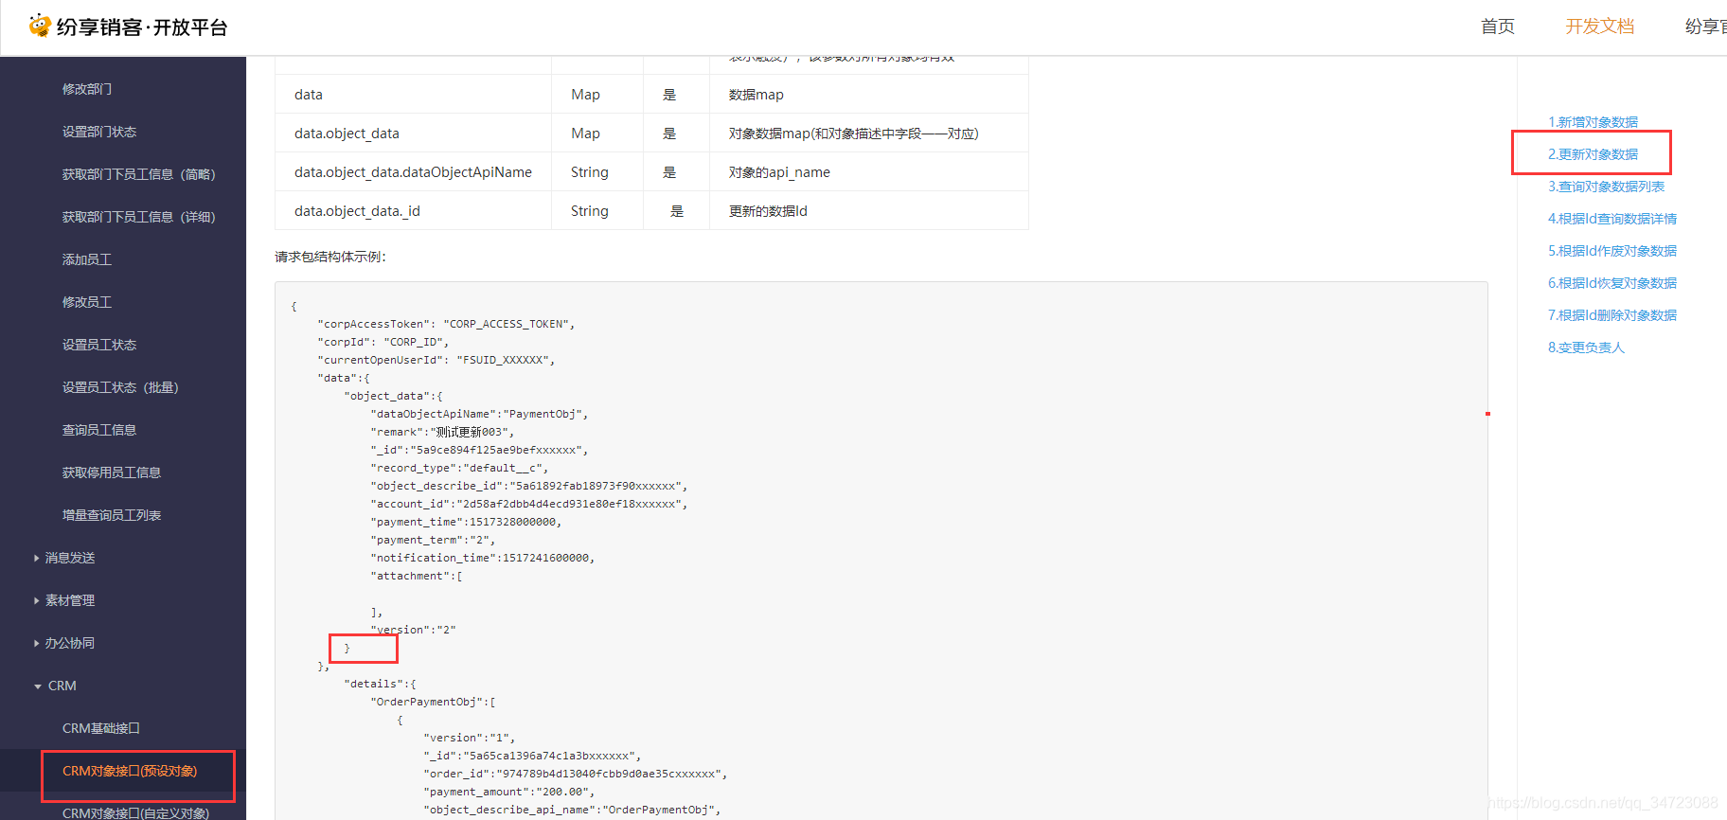This screenshot has width=1727, height=820.
Task: Click the "payment_time":1517328000000 code line
Action: [x=466, y=522]
